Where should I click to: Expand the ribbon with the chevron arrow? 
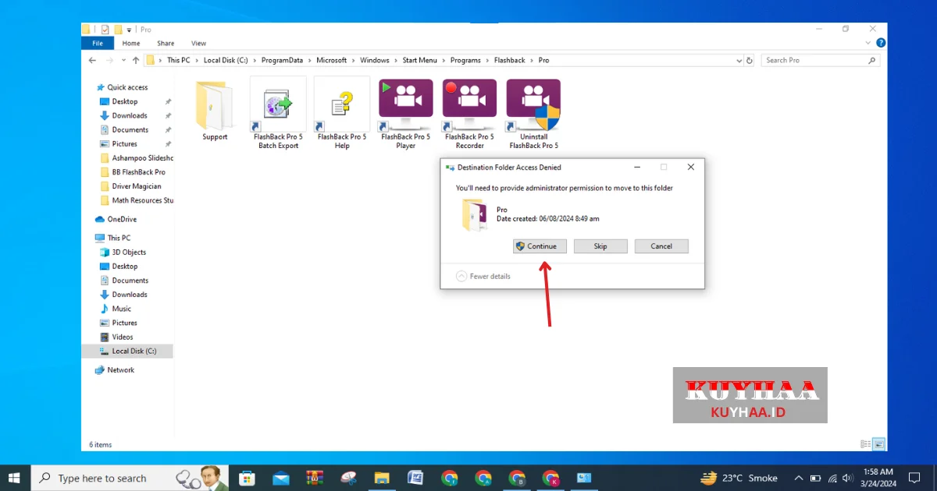[x=869, y=44]
